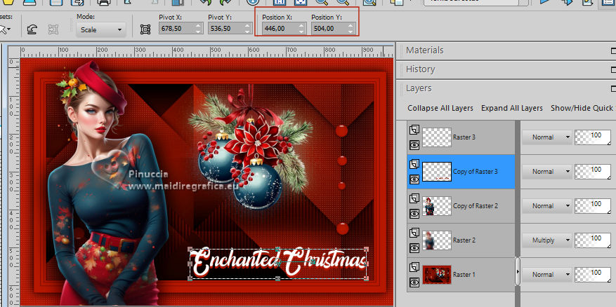The width and height of the screenshot is (616, 307).
Task: Click the Undo arrow icon in the top toolbar
Action: [x=205, y=2]
